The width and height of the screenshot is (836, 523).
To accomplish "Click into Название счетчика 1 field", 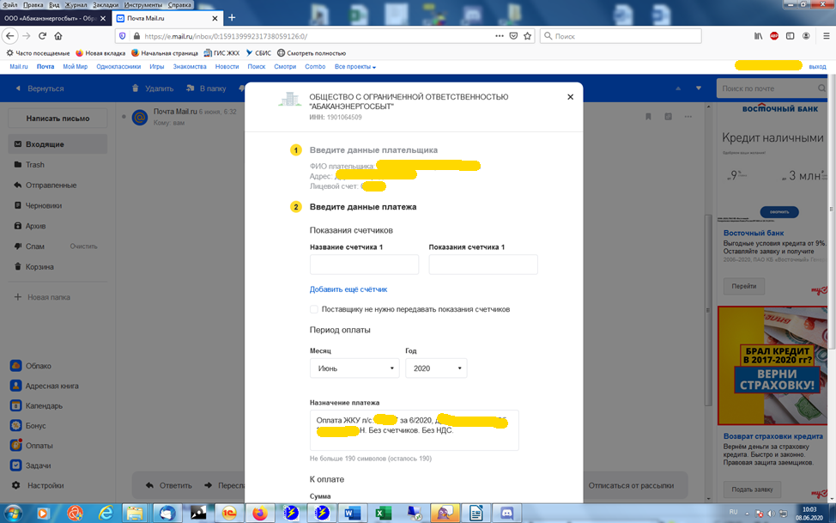I will (364, 265).
